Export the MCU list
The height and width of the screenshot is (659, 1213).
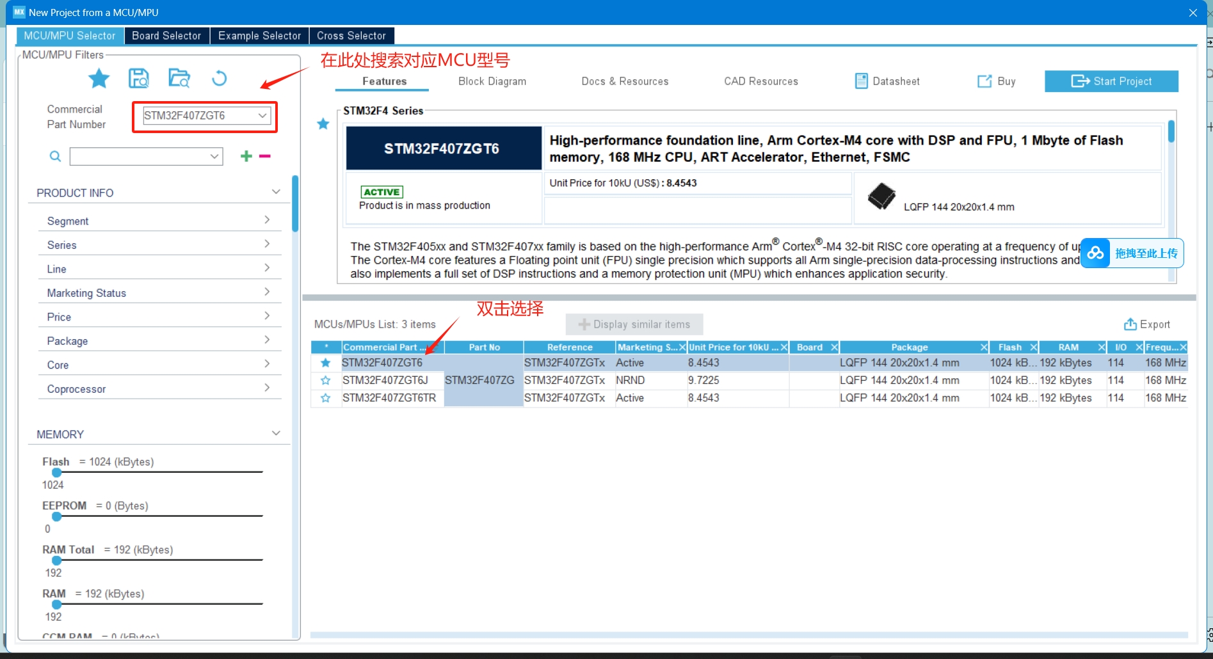[x=1146, y=324]
